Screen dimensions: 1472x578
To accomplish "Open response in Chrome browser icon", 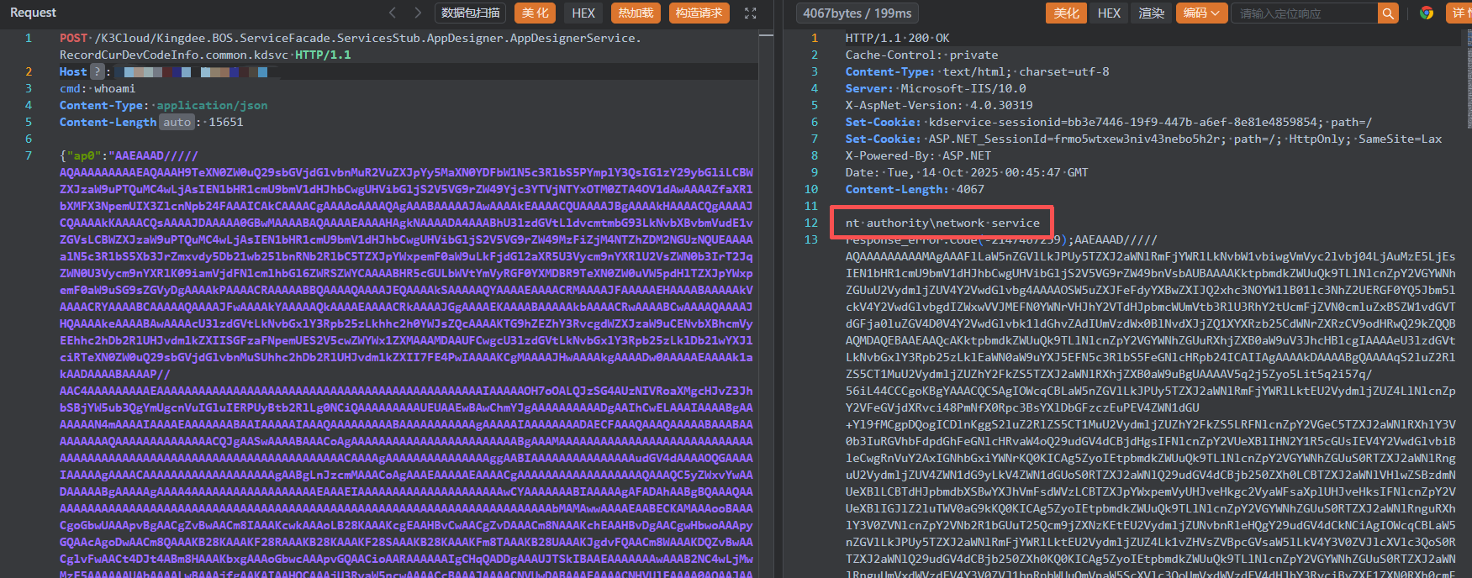I will pyautogui.click(x=1427, y=13).
